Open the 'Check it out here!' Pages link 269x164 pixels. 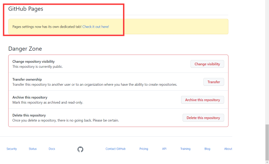(95, 27)
